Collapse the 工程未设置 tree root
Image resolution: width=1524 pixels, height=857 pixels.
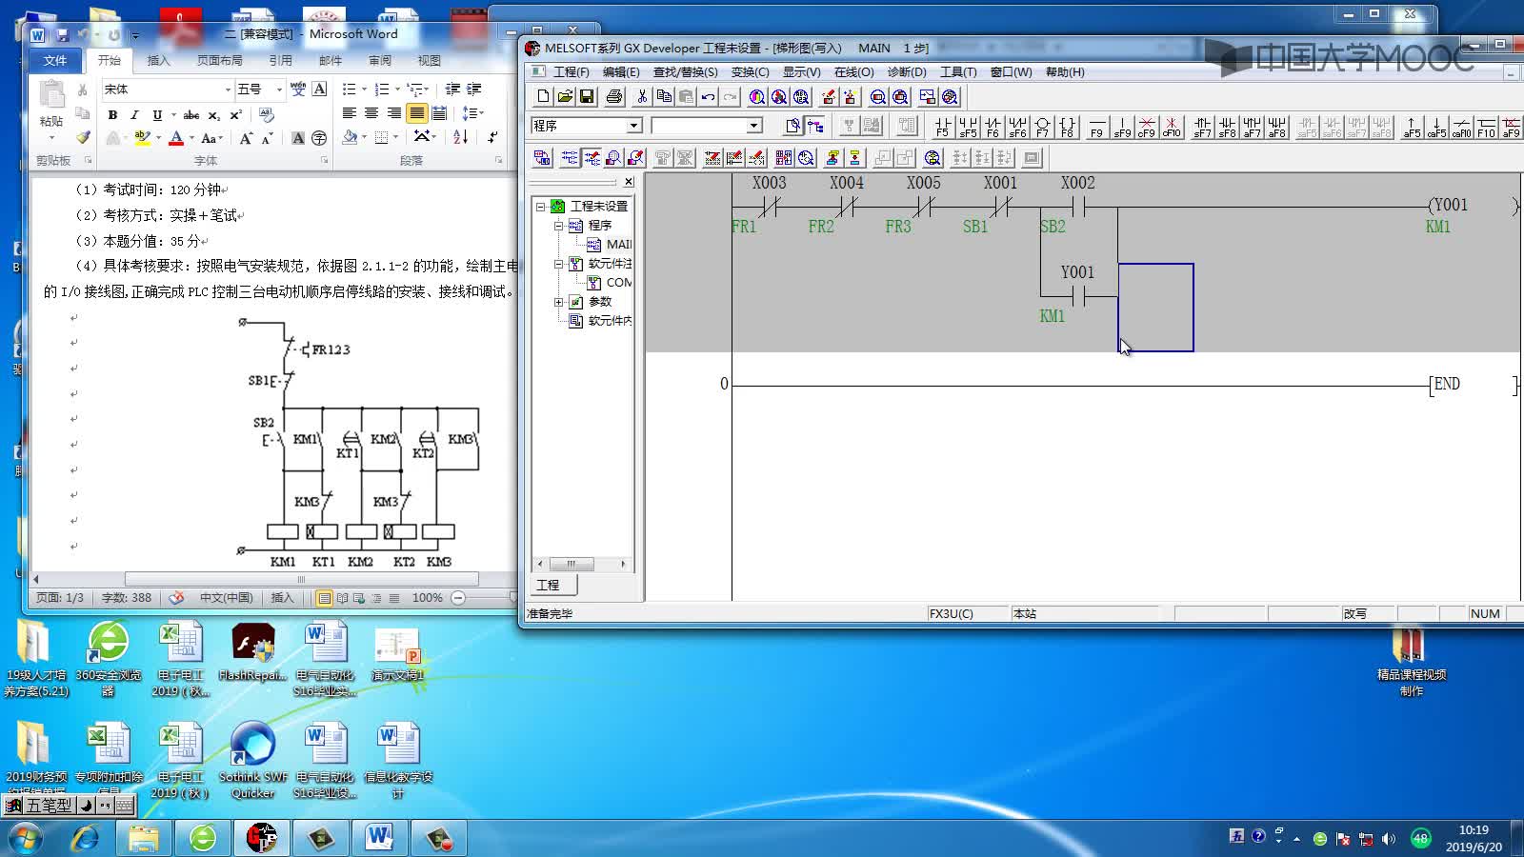pos(540,206)
